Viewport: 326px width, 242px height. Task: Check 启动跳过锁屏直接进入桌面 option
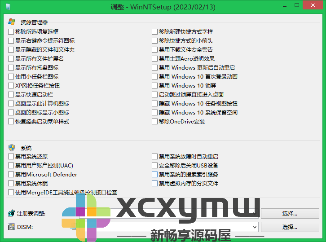(x=154, y=95)
